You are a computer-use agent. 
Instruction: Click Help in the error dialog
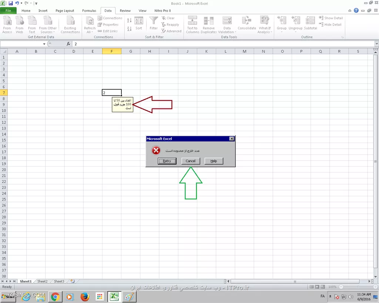[x=214, y=161]
